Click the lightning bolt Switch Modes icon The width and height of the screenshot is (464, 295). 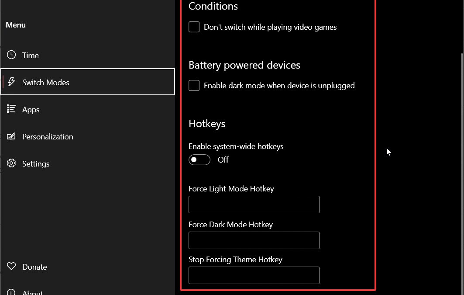click(x=12, y=82)
